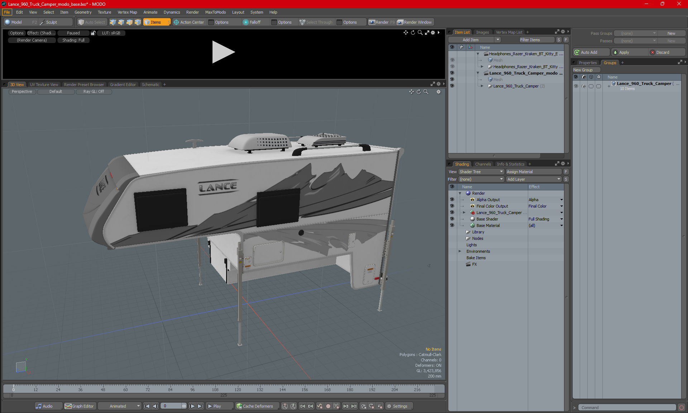Open Geometry menu

coord(83,12)
